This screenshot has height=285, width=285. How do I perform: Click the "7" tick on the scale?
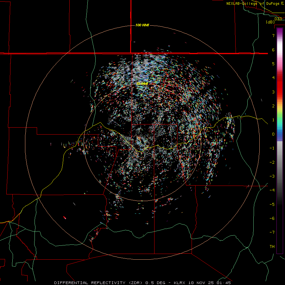click(x=273, y=35)
